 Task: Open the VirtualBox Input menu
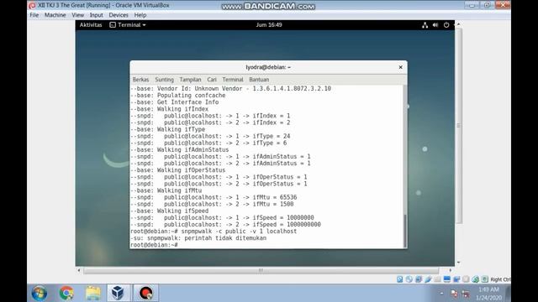[96, 15]
